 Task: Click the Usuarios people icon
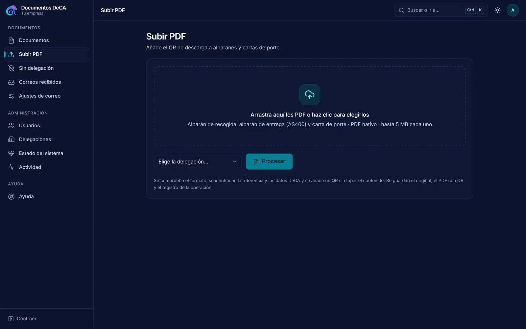[x=11, y=125]
